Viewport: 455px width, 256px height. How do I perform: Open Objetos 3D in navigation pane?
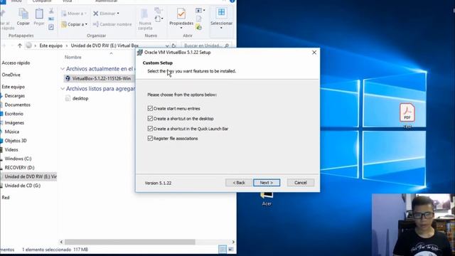[16, 141]
